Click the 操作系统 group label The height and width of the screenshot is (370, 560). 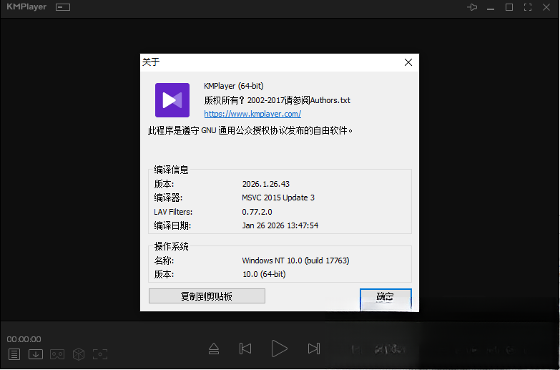click(171, 246)
